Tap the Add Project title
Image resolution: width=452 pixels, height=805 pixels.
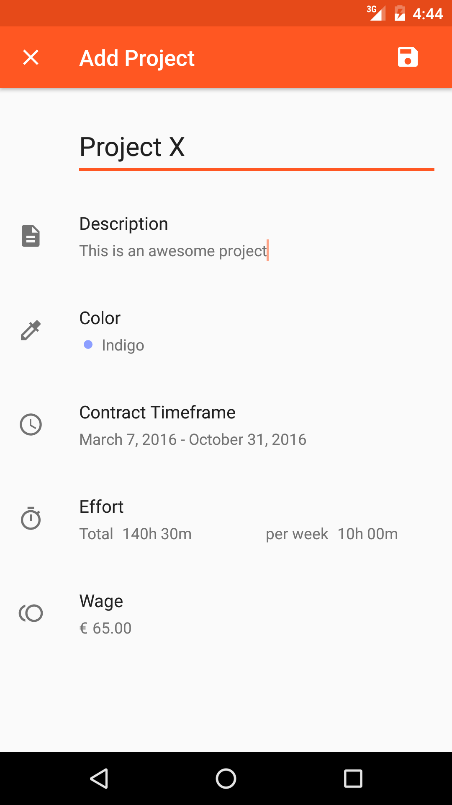point(137,58)
